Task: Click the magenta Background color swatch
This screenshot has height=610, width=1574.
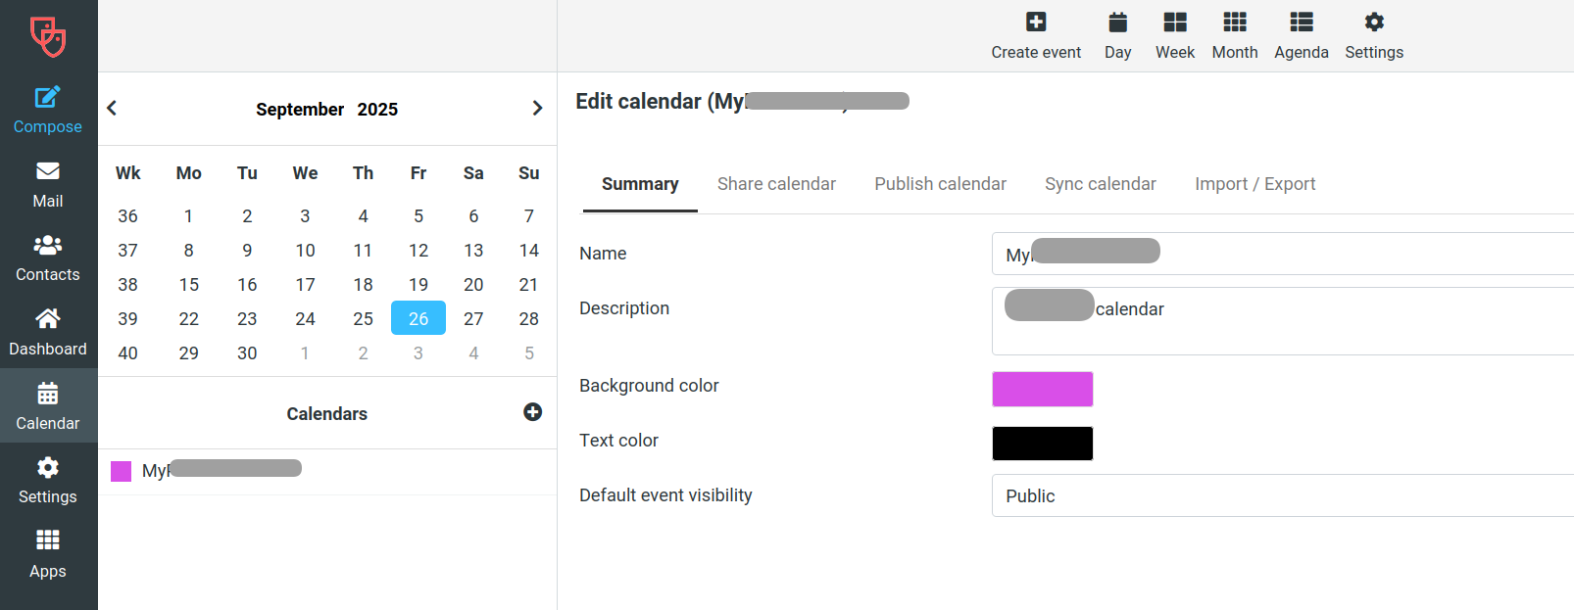Action: click(1042, 389)
